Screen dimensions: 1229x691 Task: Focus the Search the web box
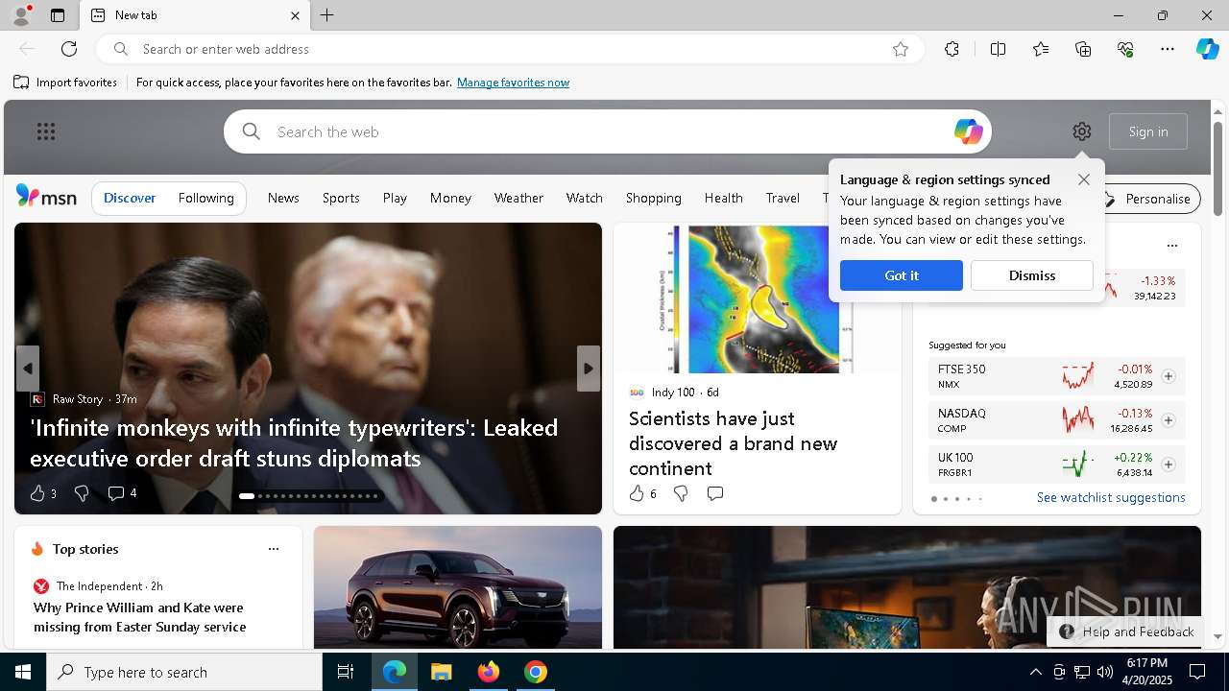click(x=607, y=131)
